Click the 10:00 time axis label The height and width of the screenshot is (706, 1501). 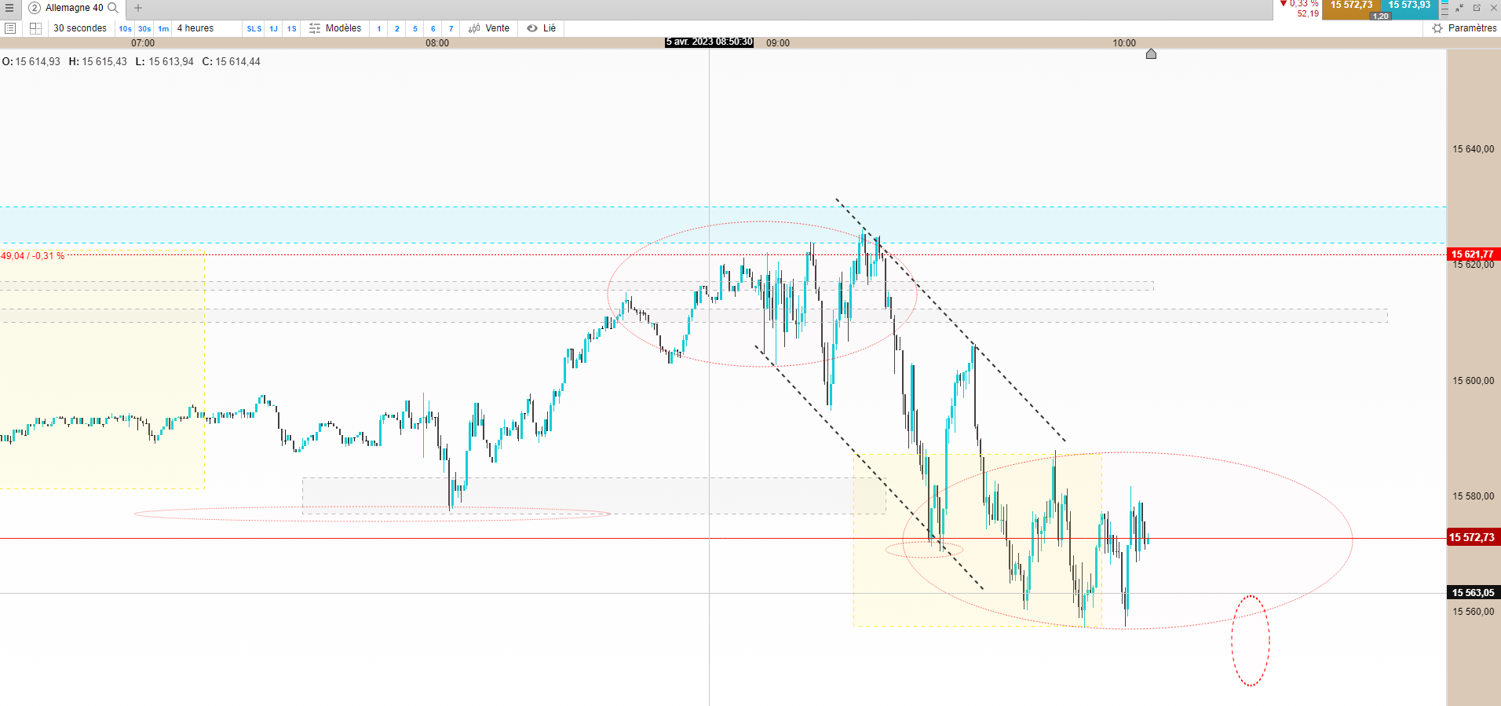[1124, 43]
